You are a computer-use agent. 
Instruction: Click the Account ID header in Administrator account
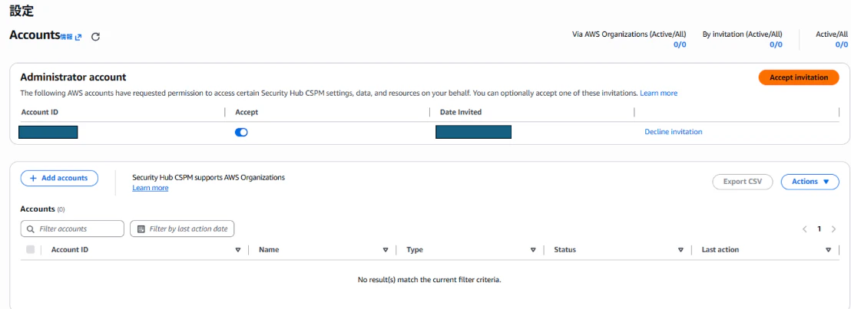[40, 112]
